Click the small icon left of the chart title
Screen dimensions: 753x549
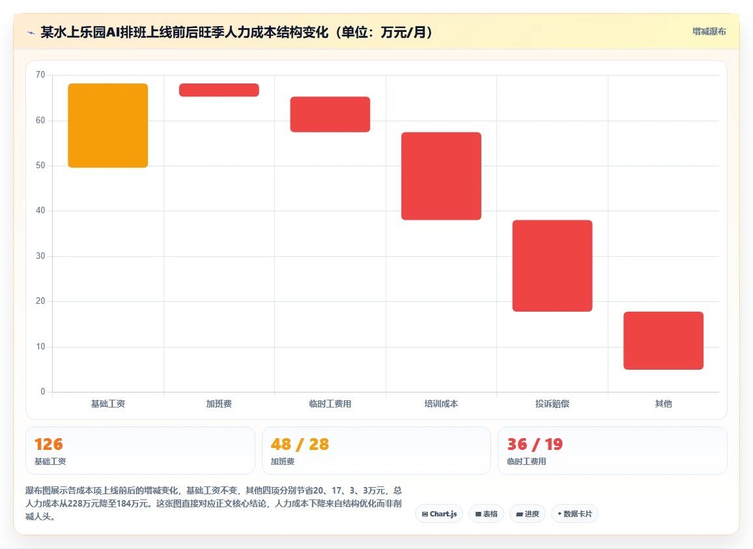(31, 33)
